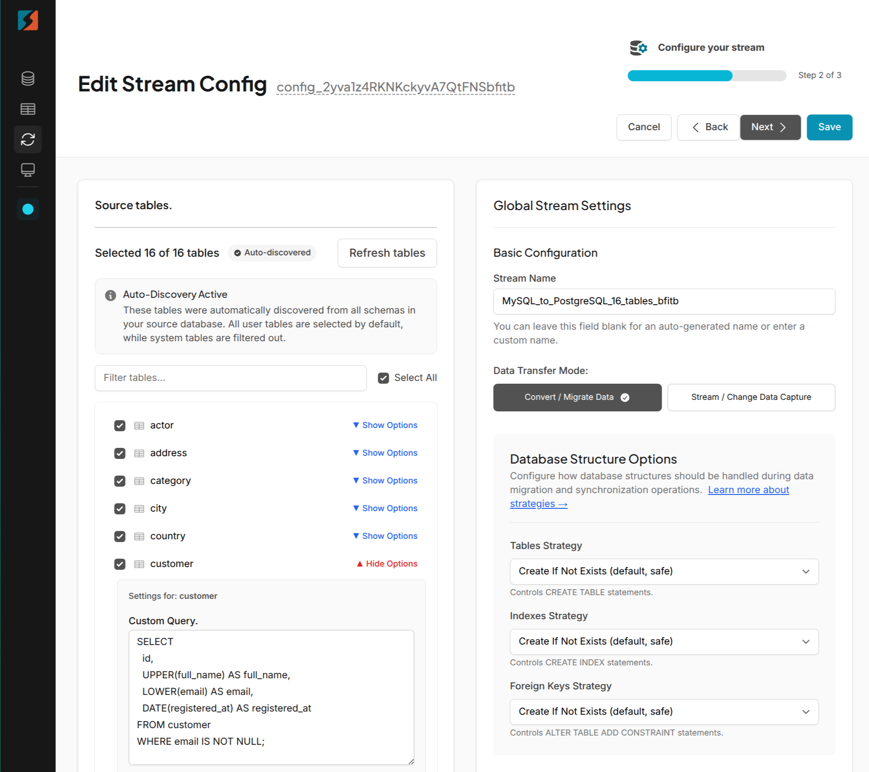Toggle the Select All checkbox
The width and height of the screenshot is (869, 772).
(383, 378)
